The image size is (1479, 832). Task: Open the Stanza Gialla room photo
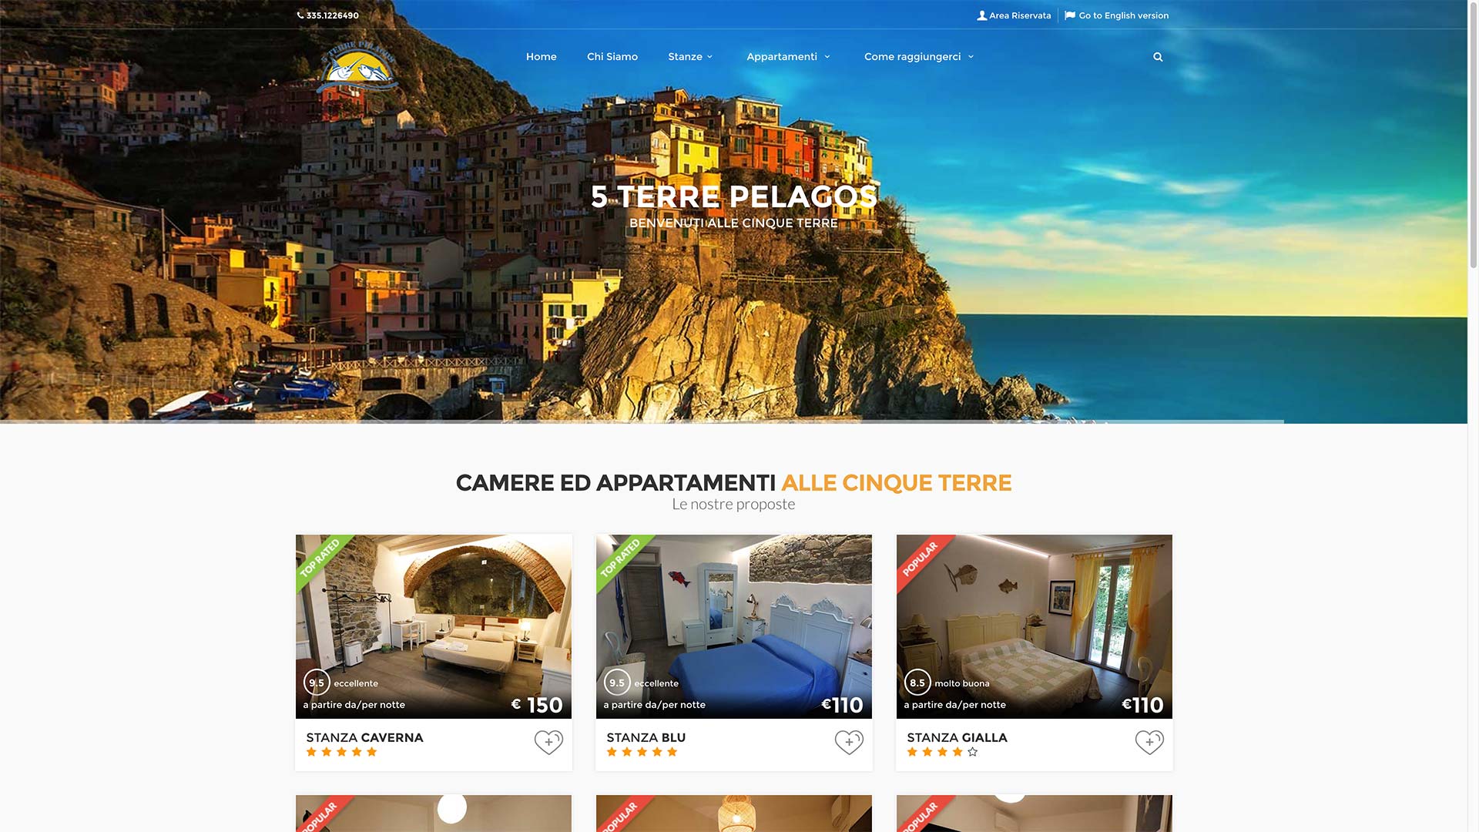[1034, 626]
